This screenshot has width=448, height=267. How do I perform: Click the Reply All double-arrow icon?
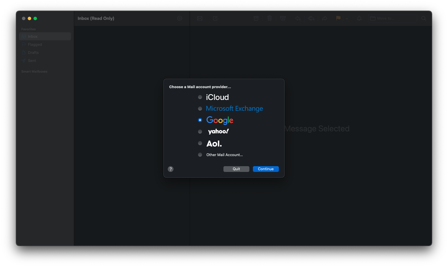(311, 18)
